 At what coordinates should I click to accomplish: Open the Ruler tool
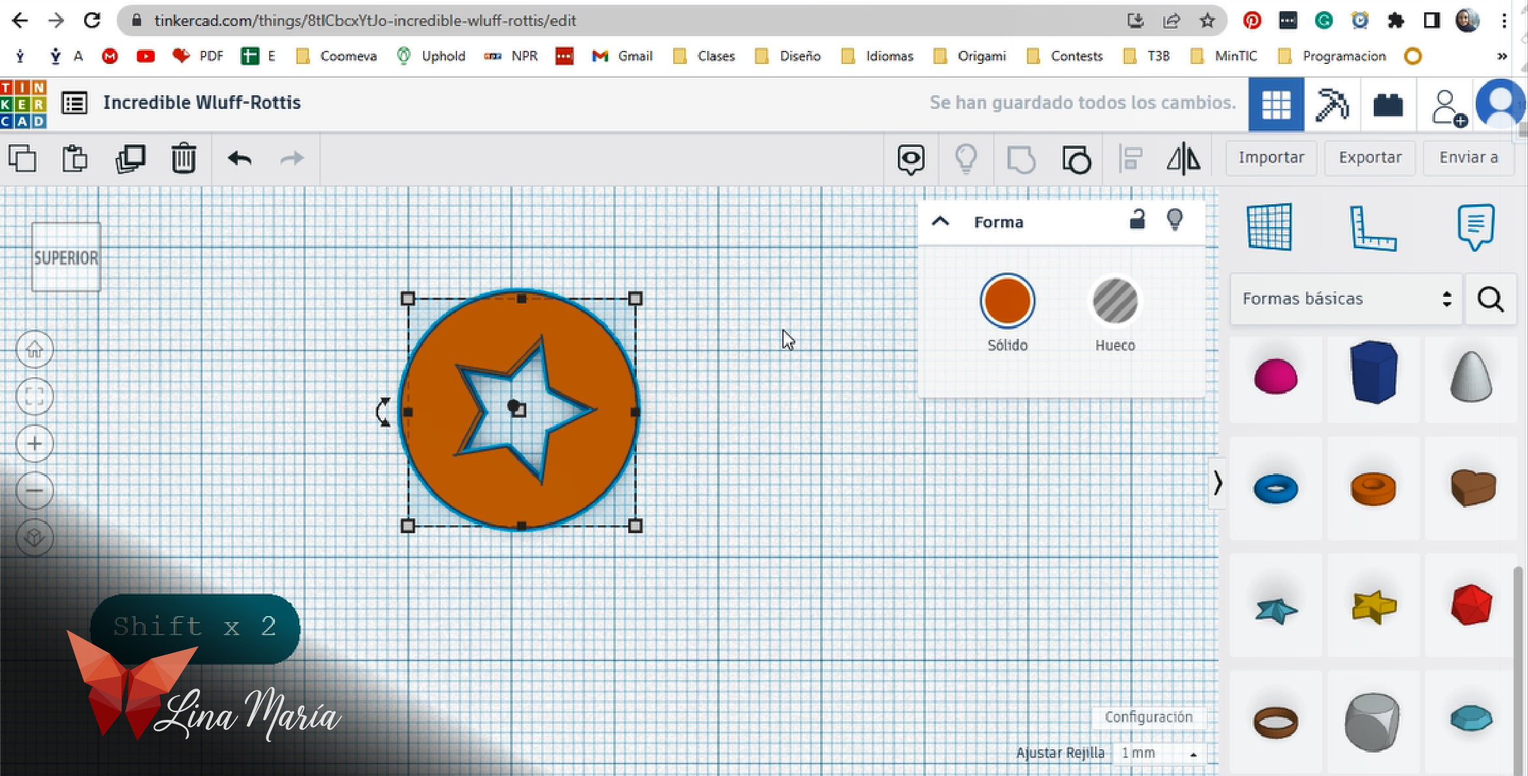click(1372, 228)
